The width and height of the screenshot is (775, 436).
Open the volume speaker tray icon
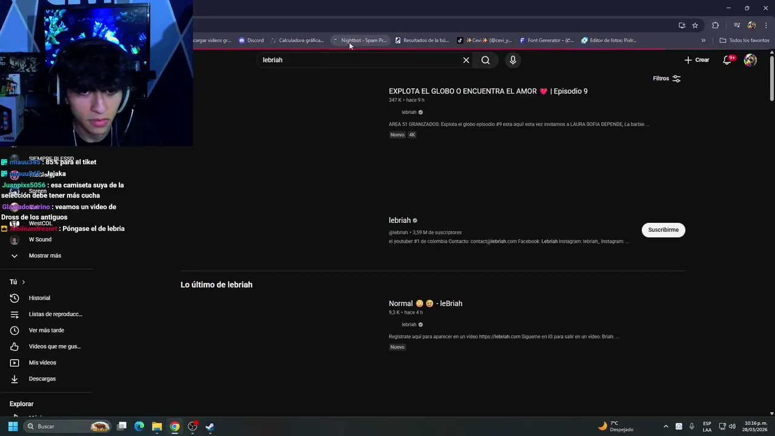(733, 426)
